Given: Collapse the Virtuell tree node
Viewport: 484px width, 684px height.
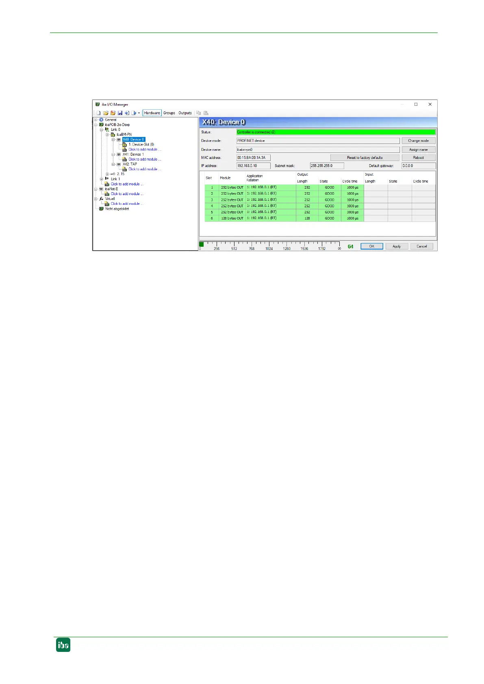Looking at the screenshot, I should (96, 199).
